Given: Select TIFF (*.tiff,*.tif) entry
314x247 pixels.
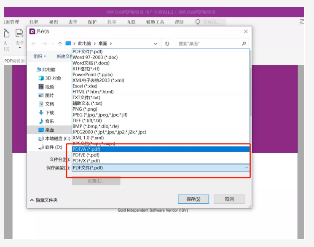Looking at the screenshot, I should click(161, 121).
